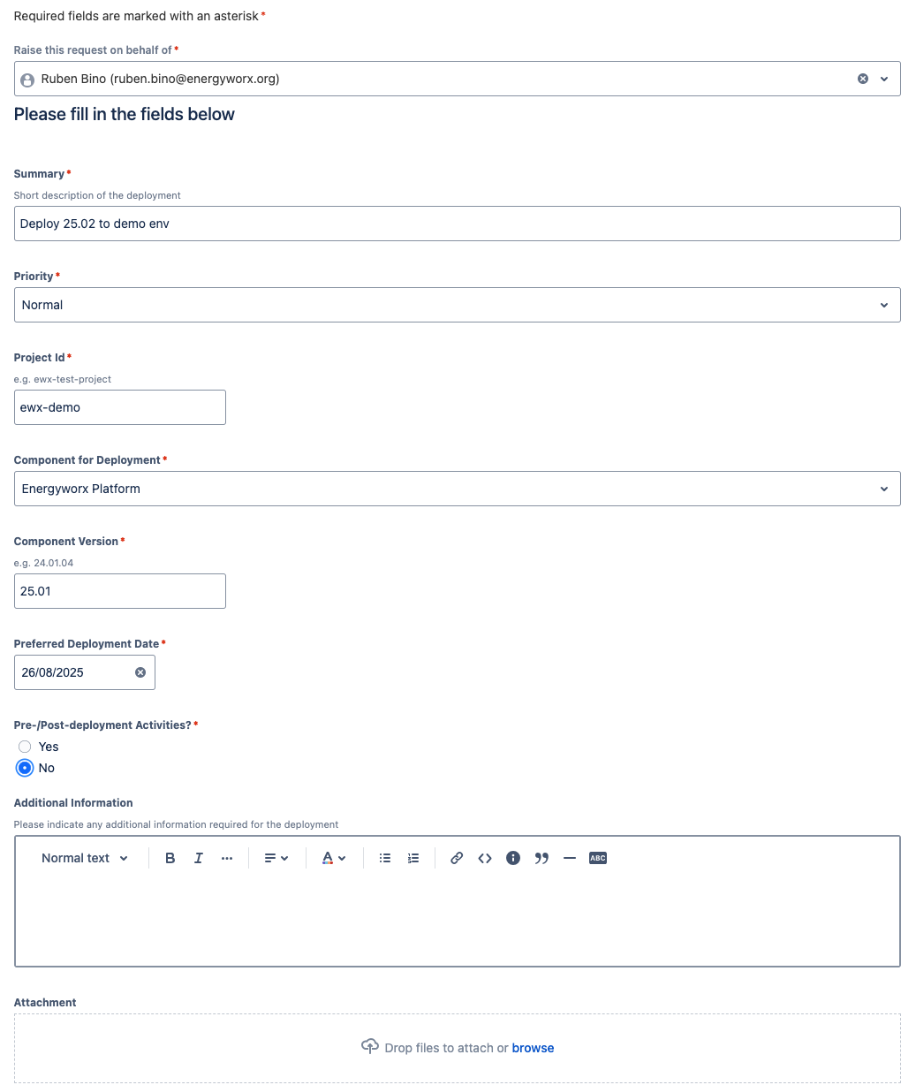Toggle italic formatting in editor toolbar
Viewport: 916px width, 1085px height.
[x=199, y=858]
